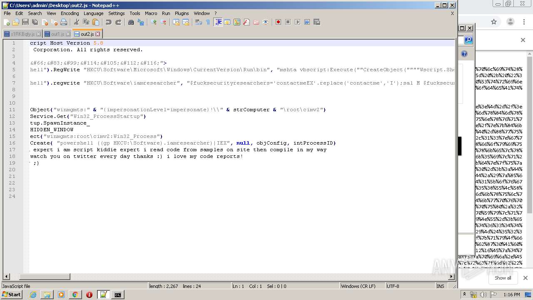Open the Macro menu
This screenshot has width=533, height=300.
[151, 13]
